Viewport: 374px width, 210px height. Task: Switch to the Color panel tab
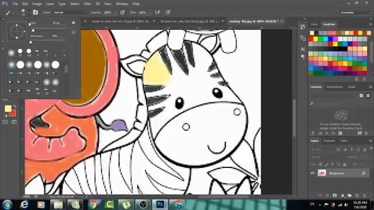coord(314,24)
